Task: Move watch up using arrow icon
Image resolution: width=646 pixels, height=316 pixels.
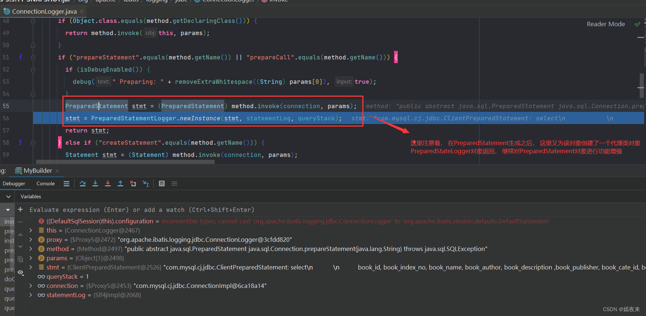Action: pyautogui.click(x=20, y=234)
